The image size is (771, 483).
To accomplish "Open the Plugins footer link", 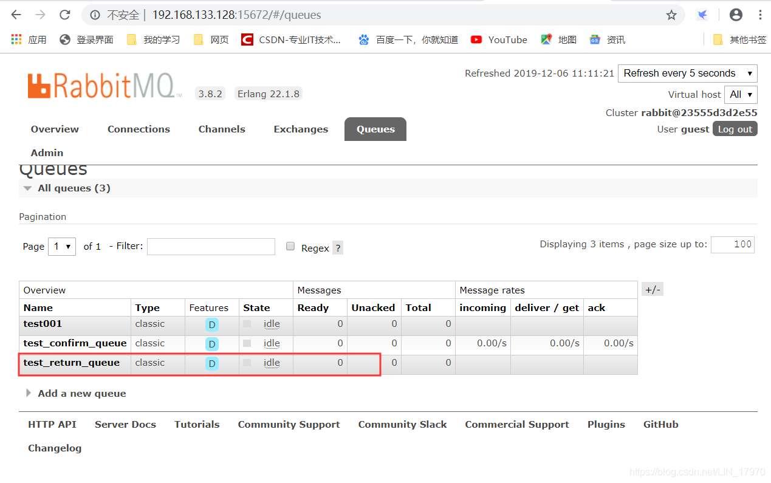I will (x=606, y=424).
